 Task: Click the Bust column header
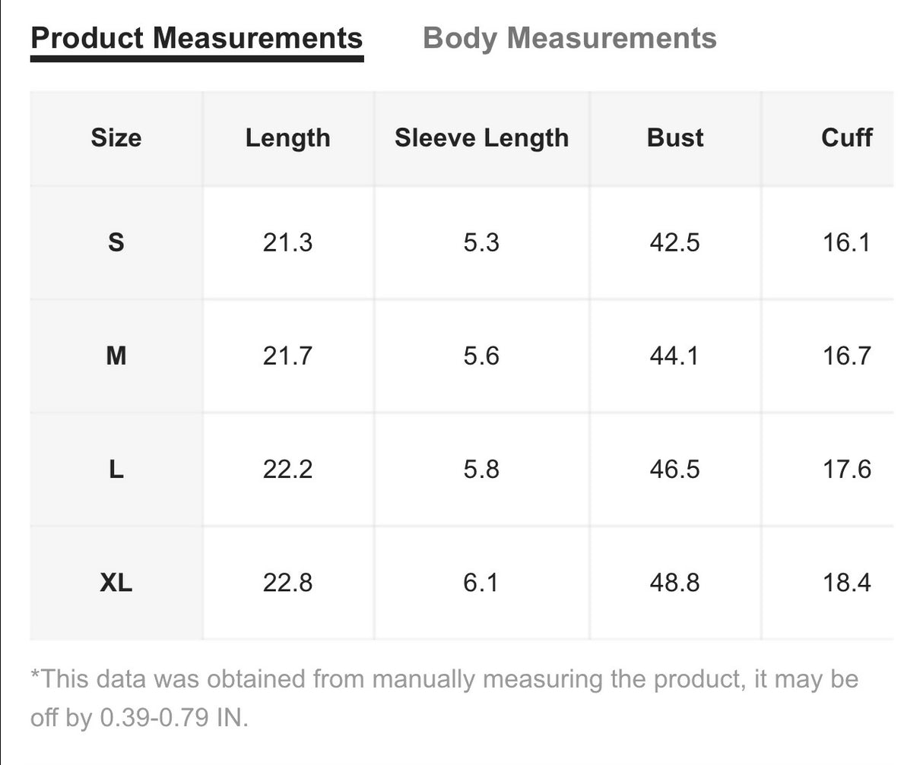(x=675, y=138)
